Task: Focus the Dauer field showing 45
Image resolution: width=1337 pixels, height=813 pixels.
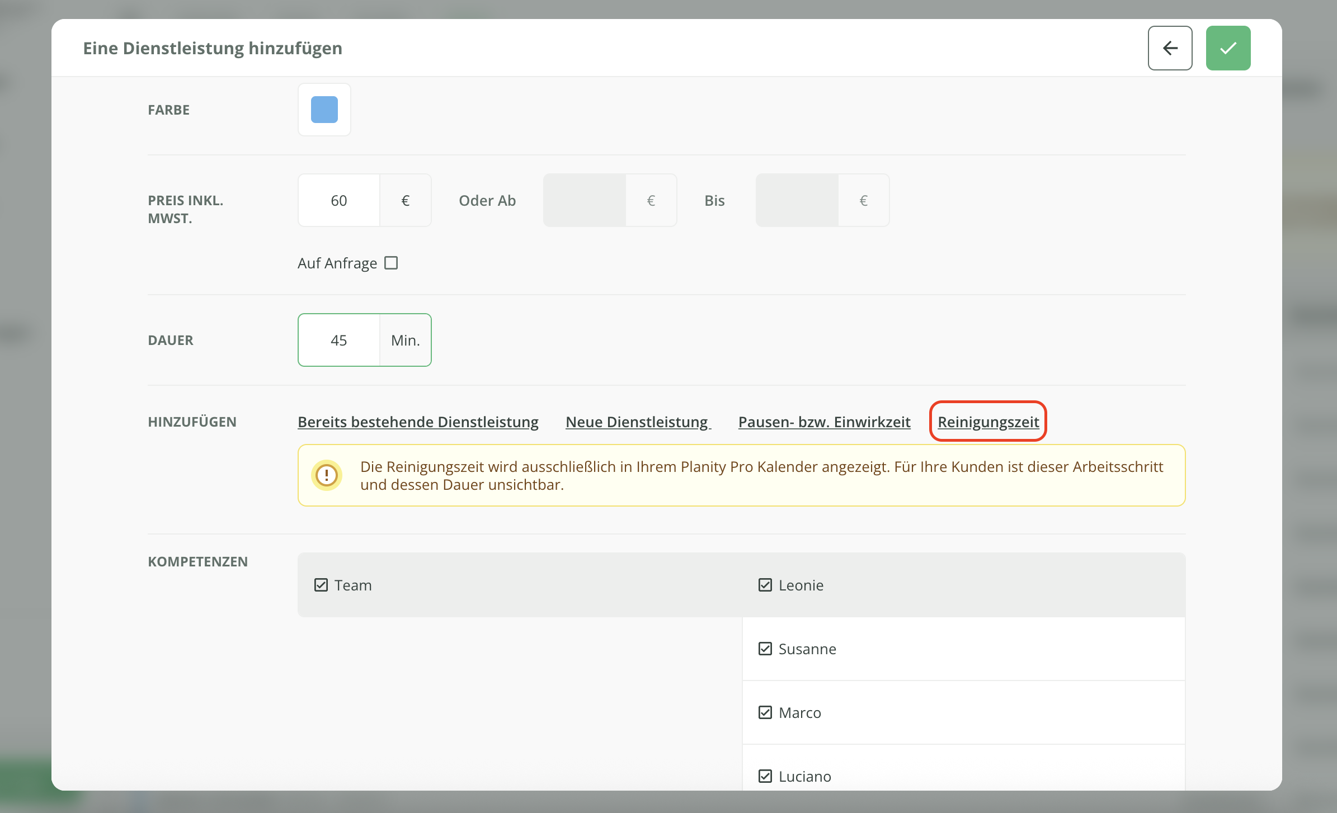Action: point(339,340)
